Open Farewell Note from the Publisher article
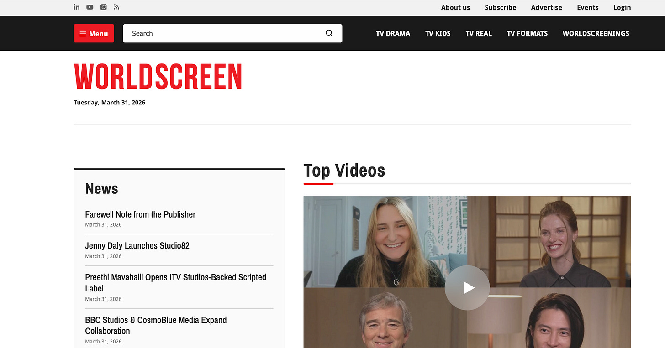This screenshot has width=665, height=348. point(140,214)
